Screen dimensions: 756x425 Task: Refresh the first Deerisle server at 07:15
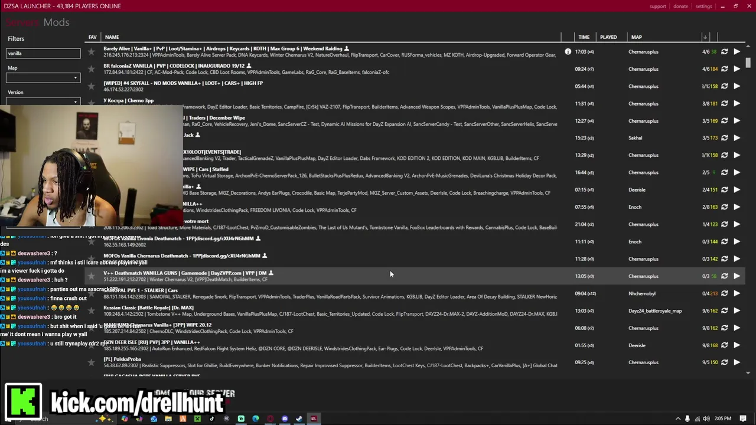coord(724,189)
